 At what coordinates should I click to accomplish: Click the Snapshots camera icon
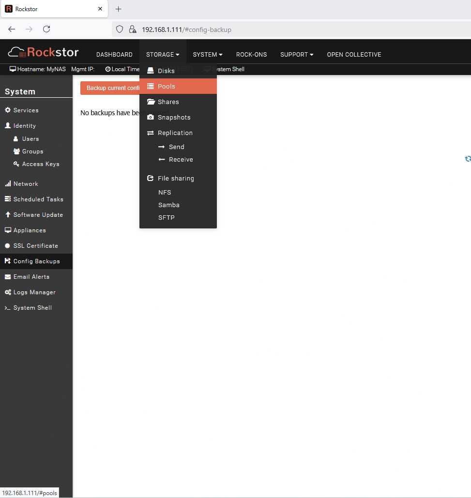151,117
